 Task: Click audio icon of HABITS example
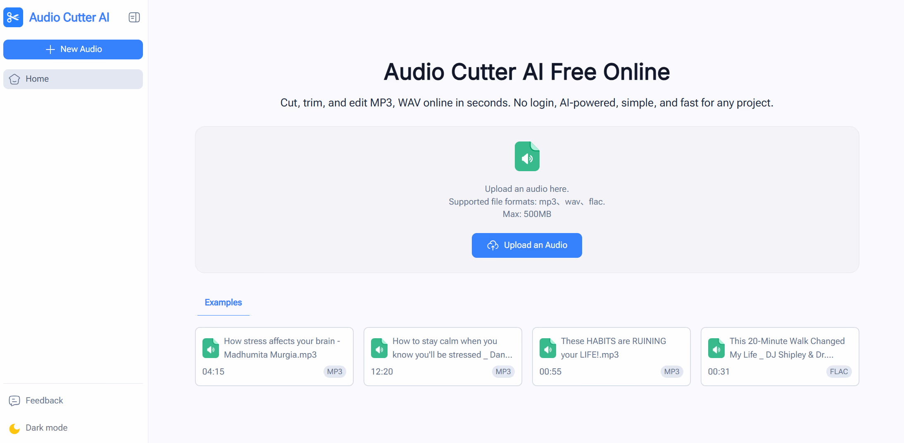[548, 349]
